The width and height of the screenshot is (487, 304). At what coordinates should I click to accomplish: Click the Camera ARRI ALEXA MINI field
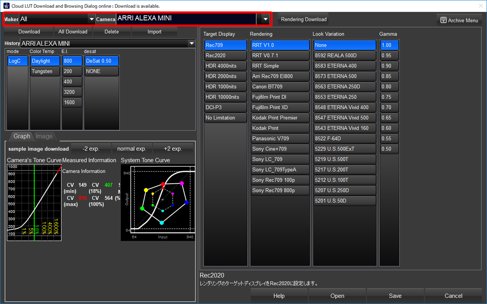click(x=186, y=19)
